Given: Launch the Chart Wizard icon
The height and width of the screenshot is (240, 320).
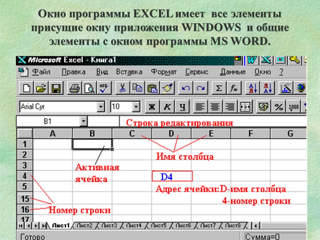Looking at the screenshot, I should point(286,88).
